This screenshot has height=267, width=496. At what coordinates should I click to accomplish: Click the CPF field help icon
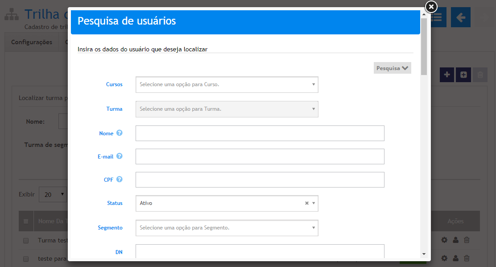point(119,179)
